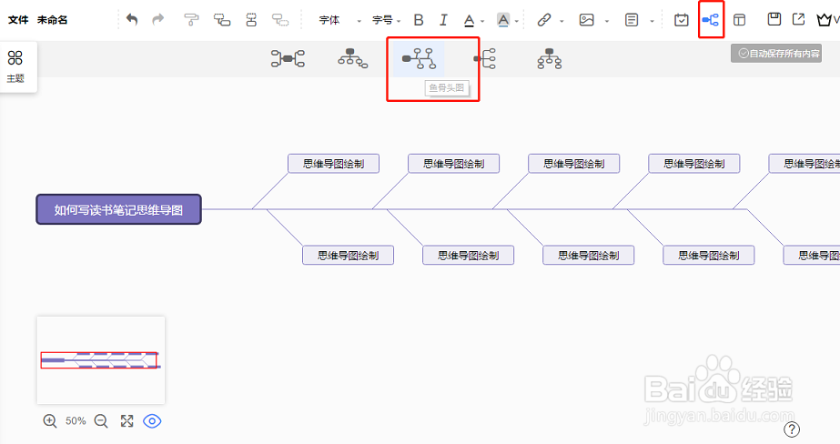
Task: Open the 文件 menu
Action: (18, 20)
